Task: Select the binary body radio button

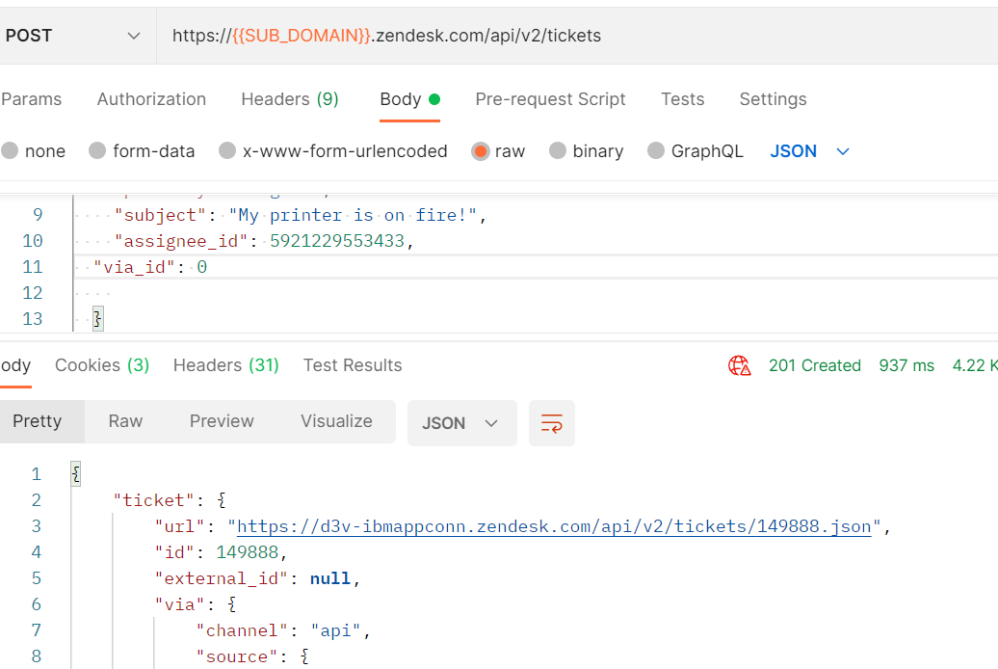Action: click(x=558, y=151)
